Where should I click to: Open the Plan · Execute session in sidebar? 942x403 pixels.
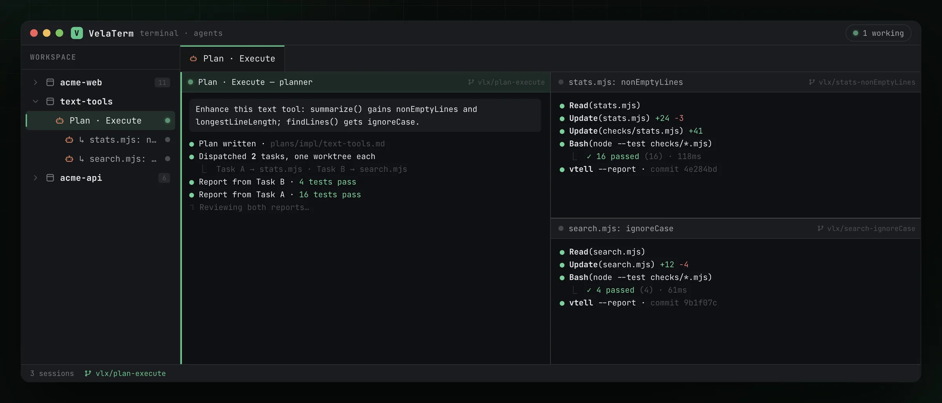click(100, 120)
